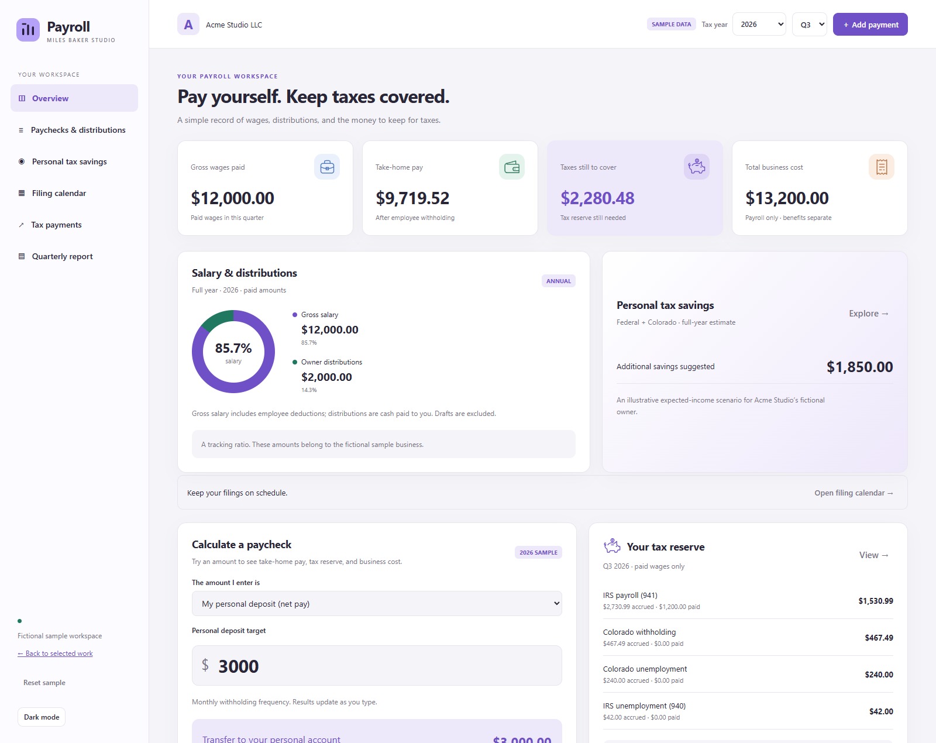Click the $1,850.00 additional savings value
The image size is (936, 743).
pos(859,367)
